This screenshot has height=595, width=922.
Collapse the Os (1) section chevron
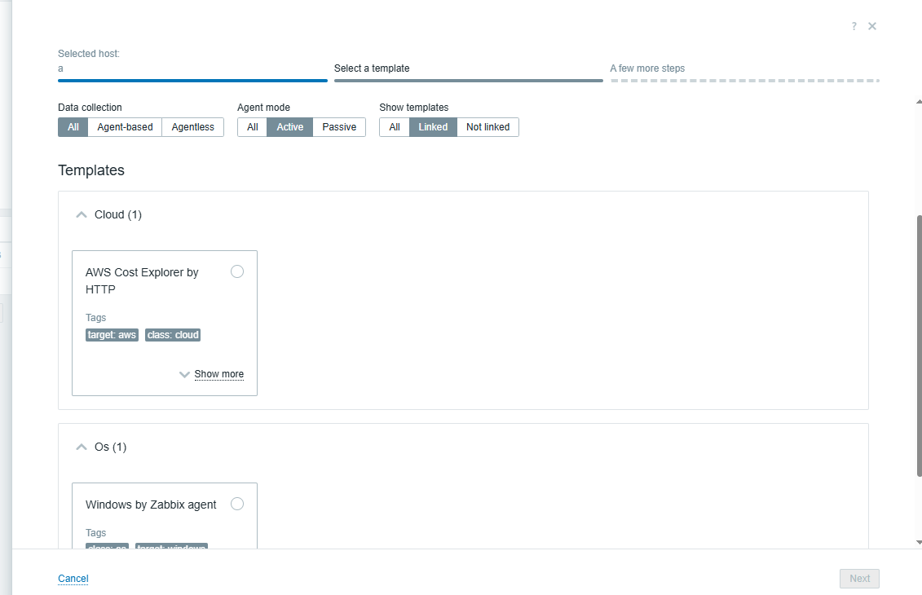tap(82, 447)
